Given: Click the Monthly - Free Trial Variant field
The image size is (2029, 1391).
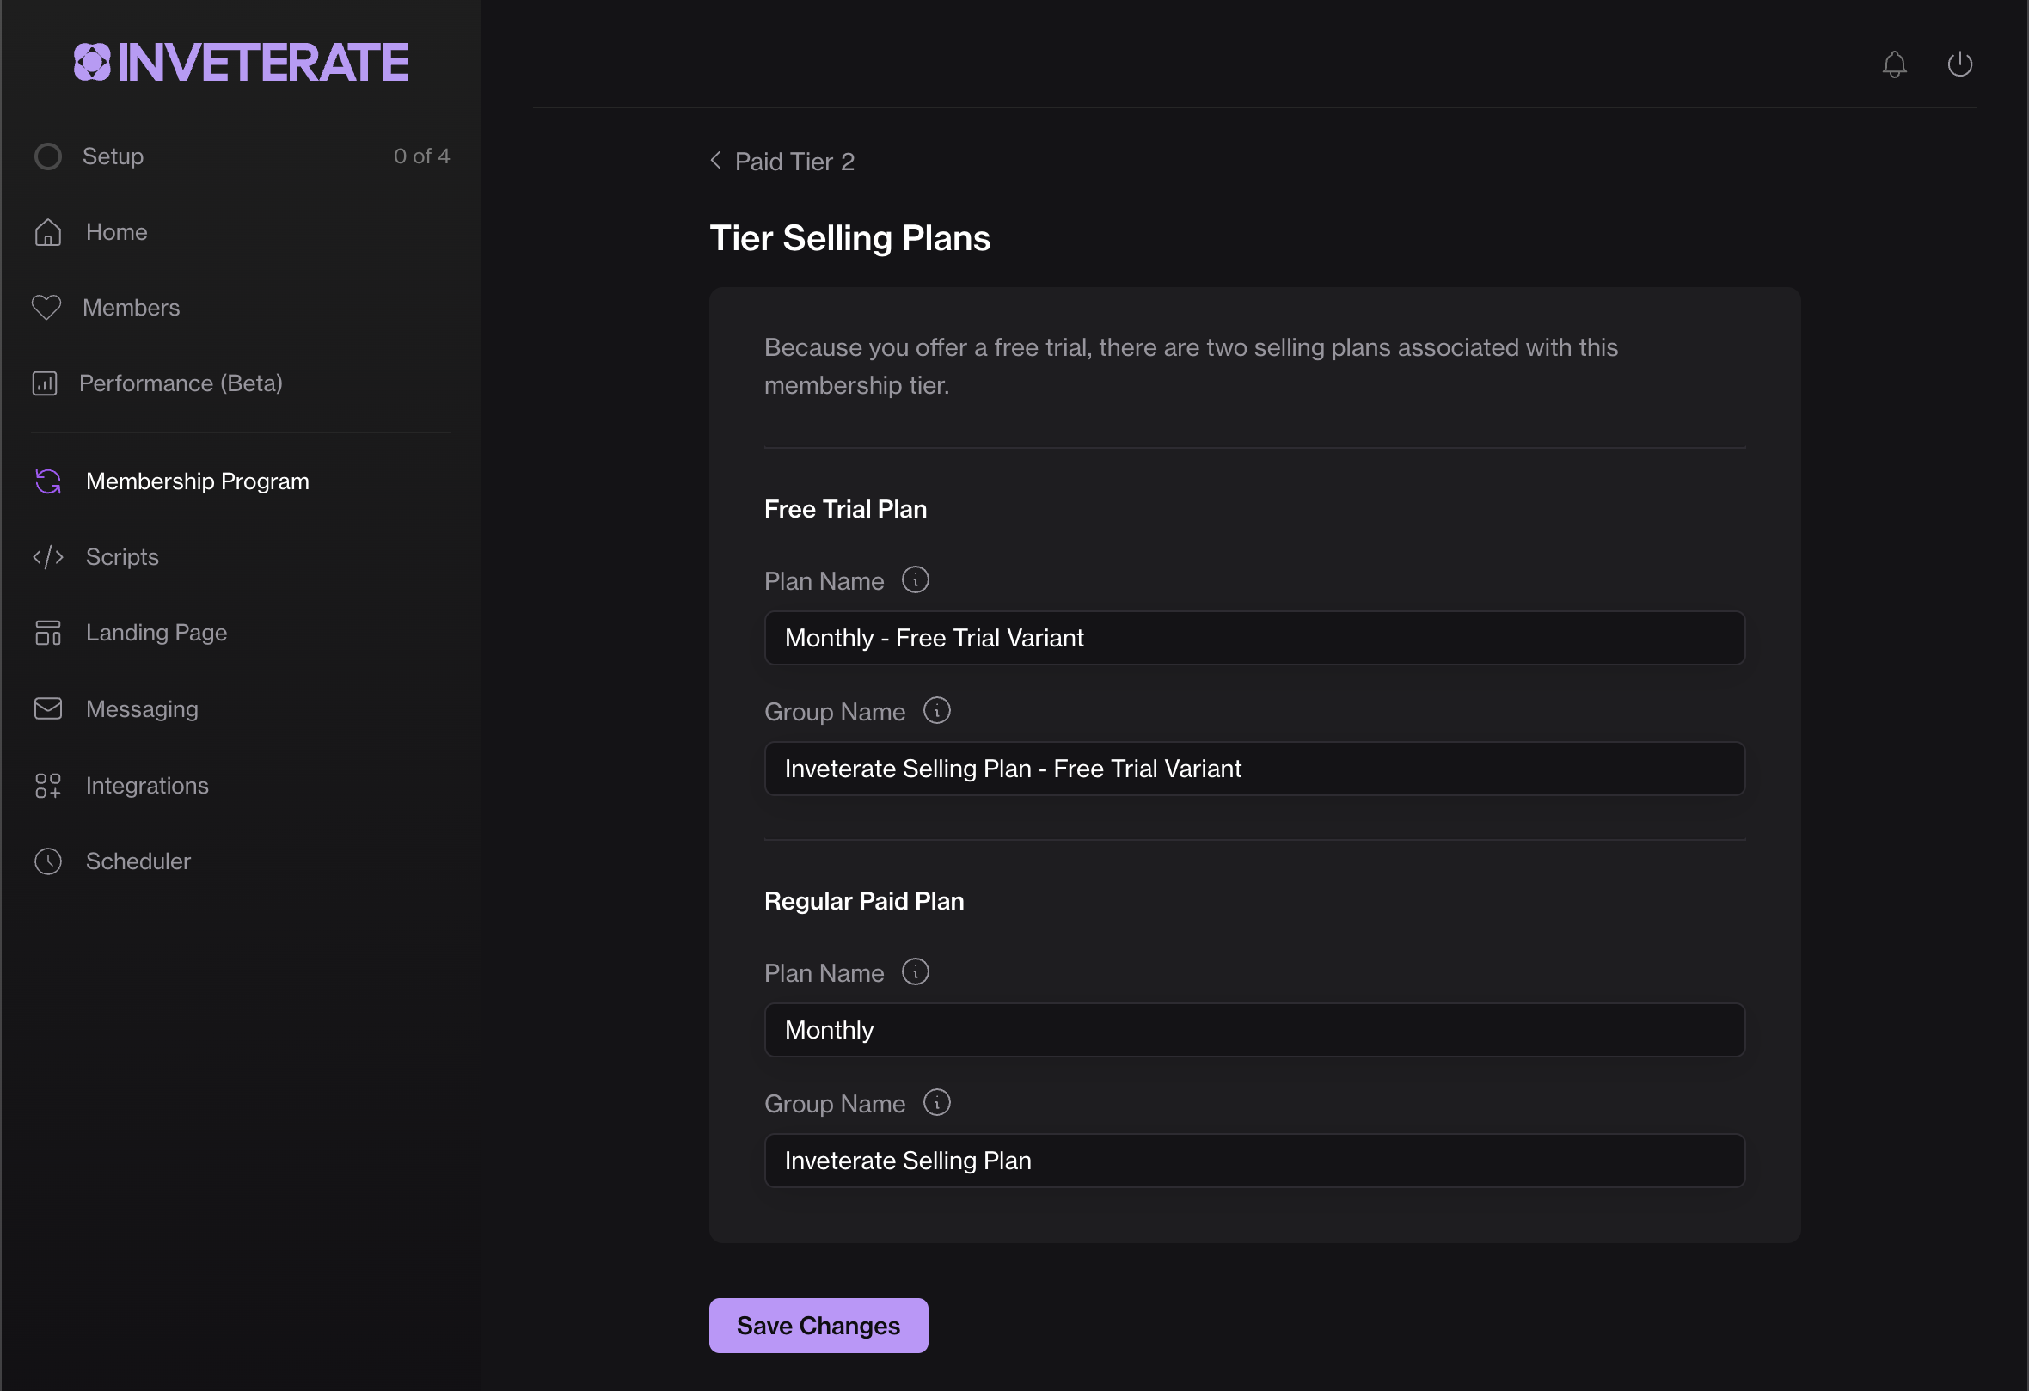Looking at the screenshot, I should pyautogui.click(x=1254, y=638).
